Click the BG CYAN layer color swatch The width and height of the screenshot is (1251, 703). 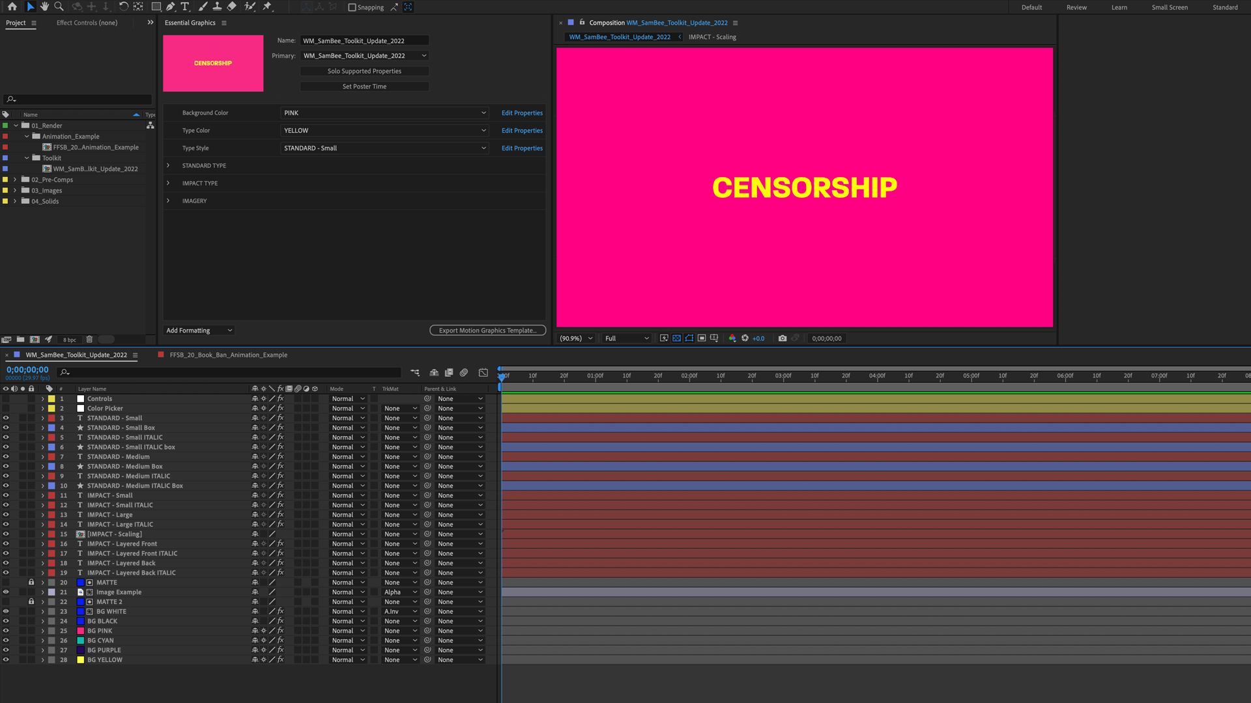pyautogui.click(x=81, y=641)
